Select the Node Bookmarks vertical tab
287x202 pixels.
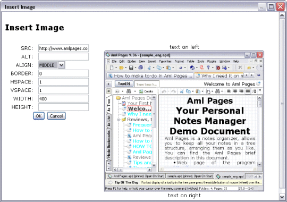pos(109,145)
